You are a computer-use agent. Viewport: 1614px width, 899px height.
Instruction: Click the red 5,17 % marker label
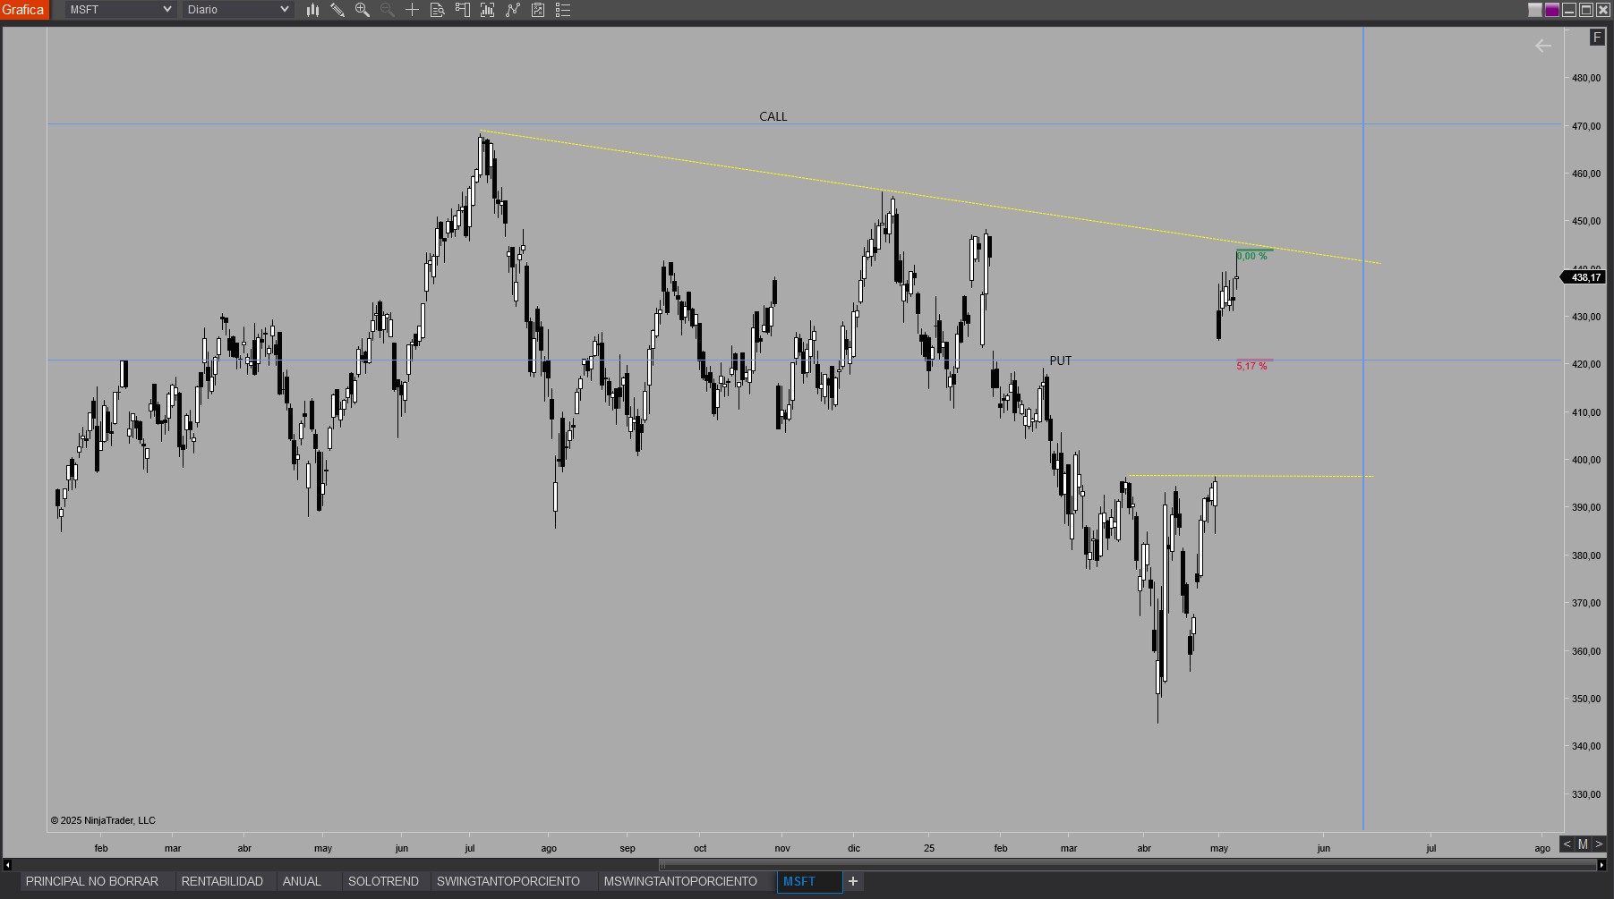(x=1251, y=366)
